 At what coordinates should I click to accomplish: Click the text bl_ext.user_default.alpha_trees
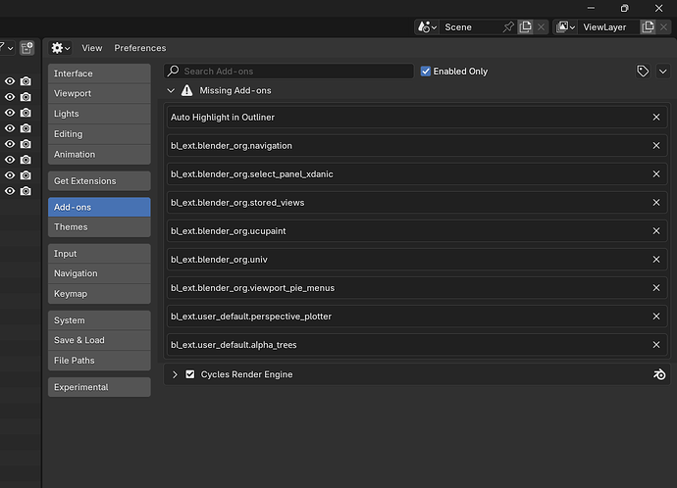click(x=234, y=345)
